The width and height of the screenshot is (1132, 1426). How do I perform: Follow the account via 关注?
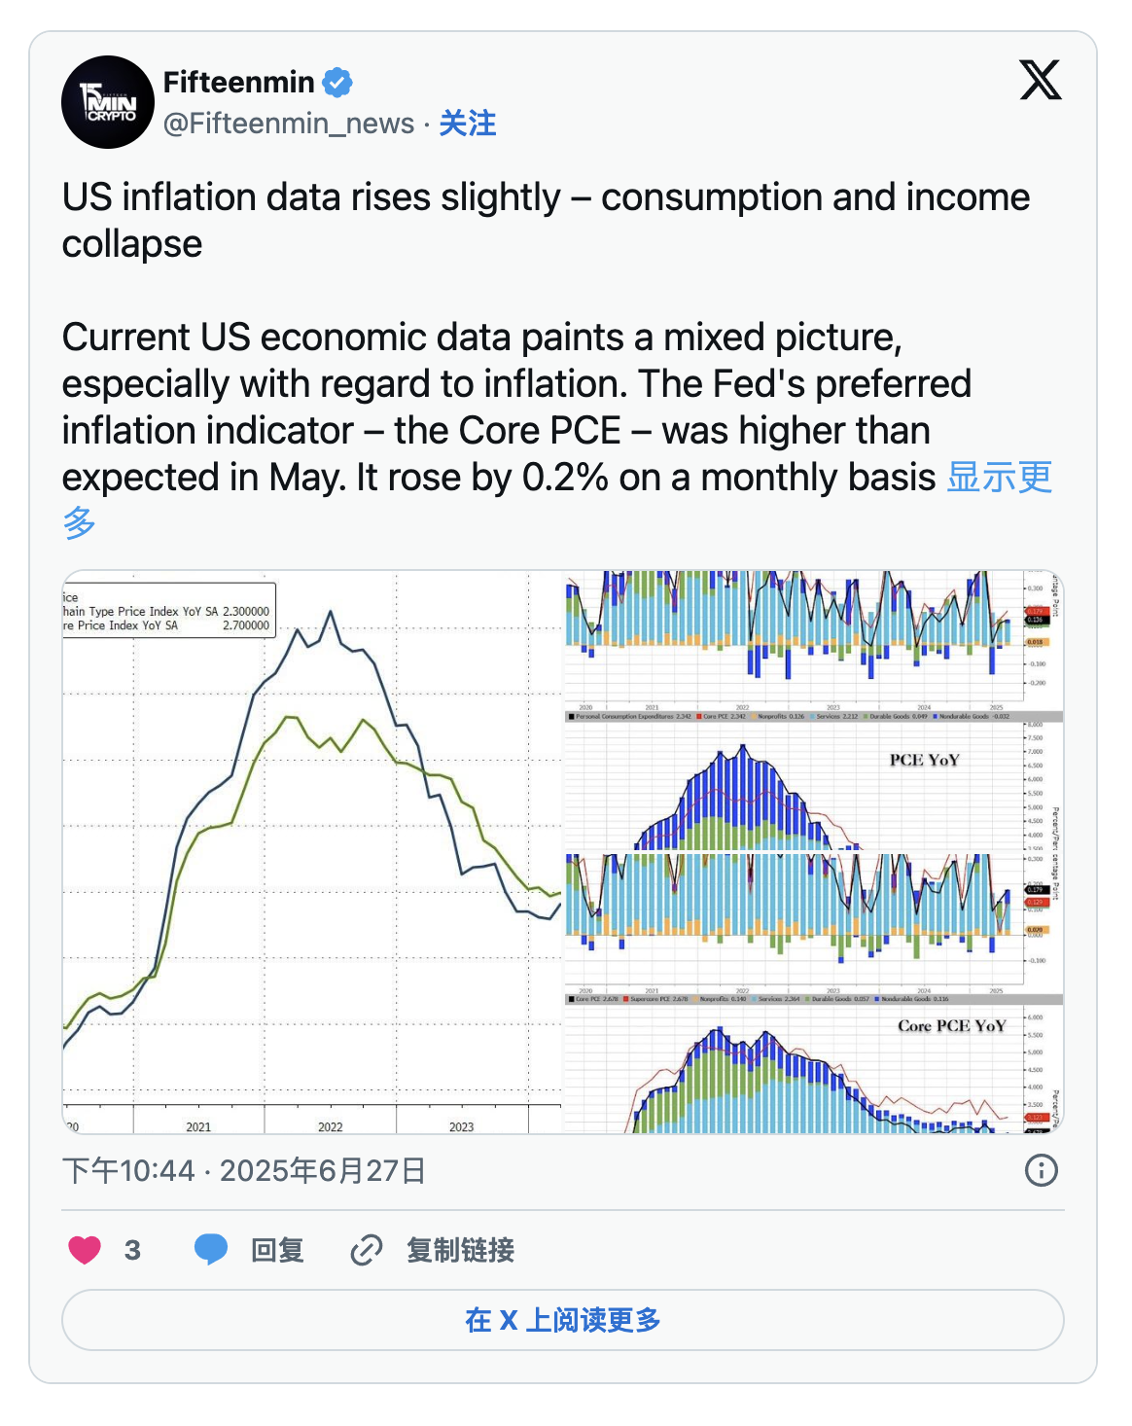click(467, 124)
